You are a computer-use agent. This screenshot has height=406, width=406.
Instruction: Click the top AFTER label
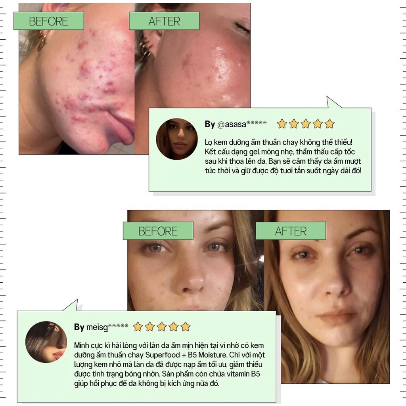(x=164, y=21)
